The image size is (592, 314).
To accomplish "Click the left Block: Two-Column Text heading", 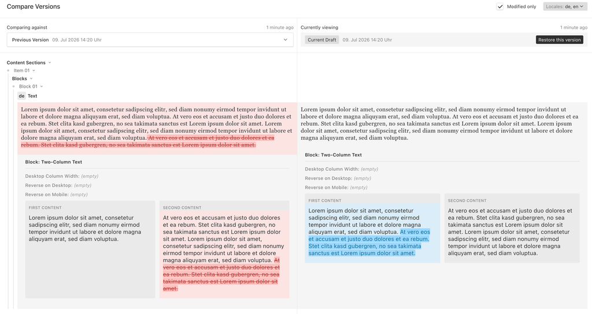I will 54,162.
